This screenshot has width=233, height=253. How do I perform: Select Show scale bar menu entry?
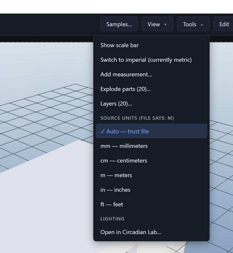point(151,45)
